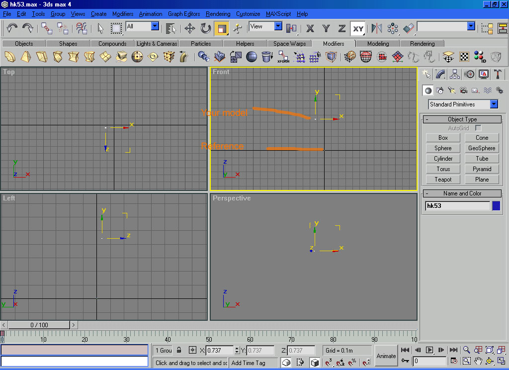Image resolution: width=509 pixels, height=370 pixels.
Task: Choose the Cameras creation category icon
Action: [x=463, y=91]
